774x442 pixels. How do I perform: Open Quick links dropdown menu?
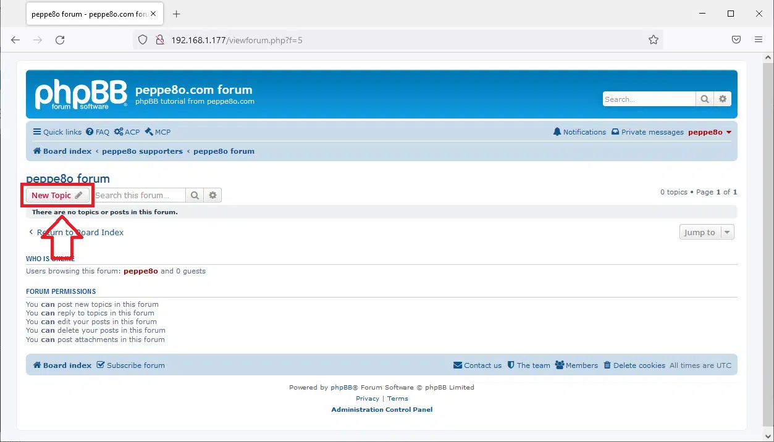tap(57, 132)
